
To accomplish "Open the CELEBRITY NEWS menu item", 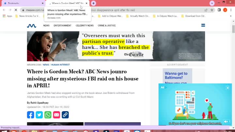I will coord(85,25).
